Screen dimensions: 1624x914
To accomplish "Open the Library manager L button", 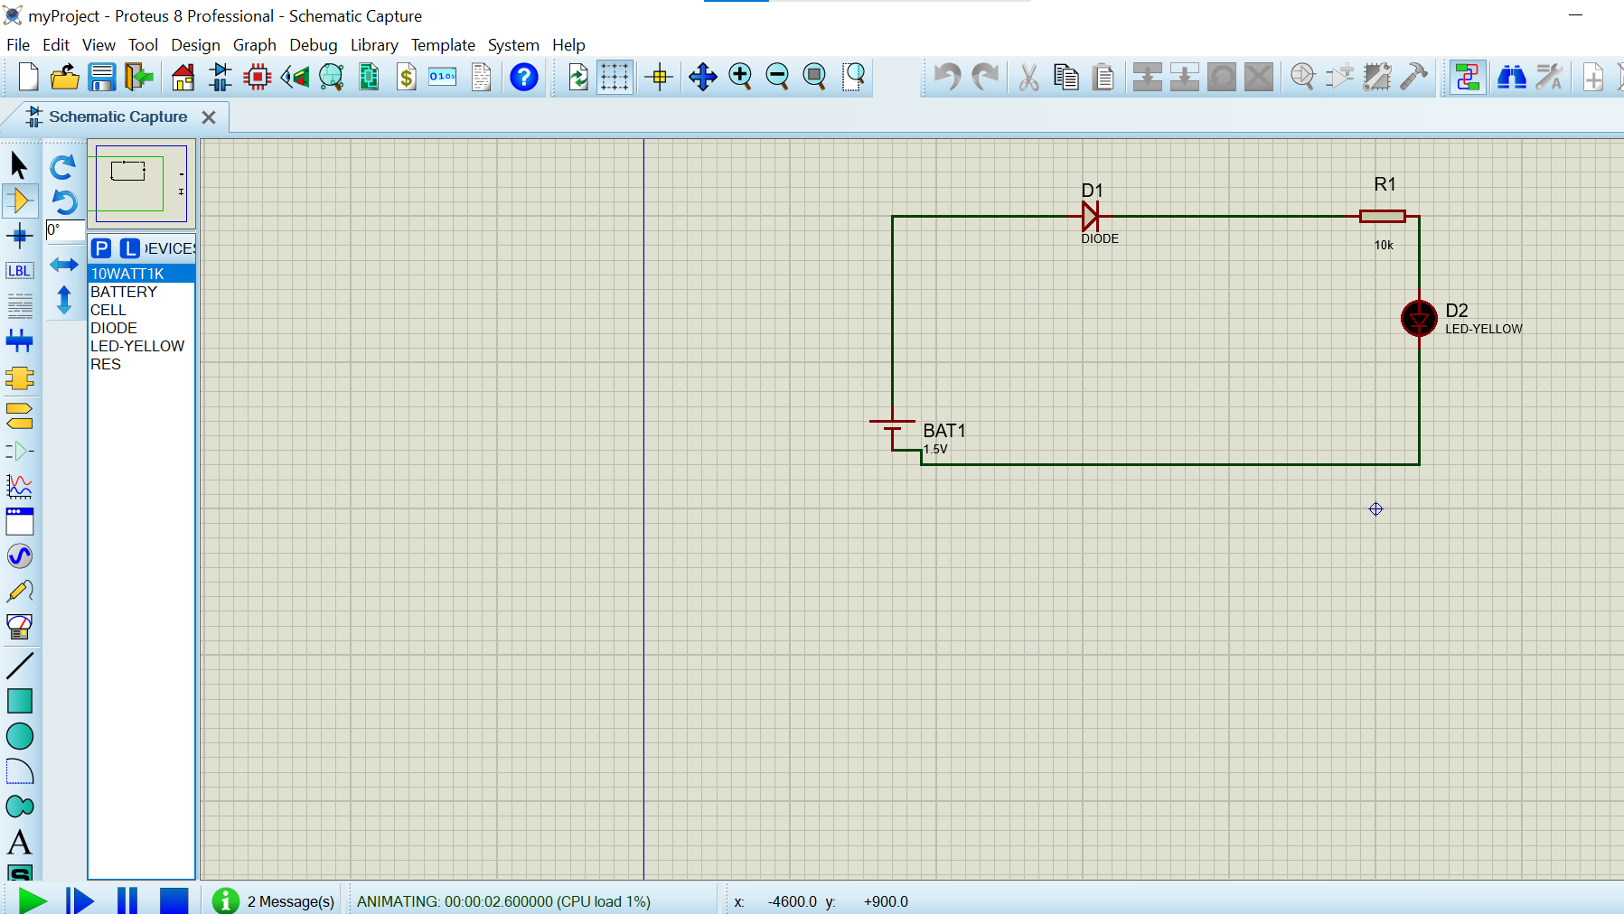I will point(130,248).
